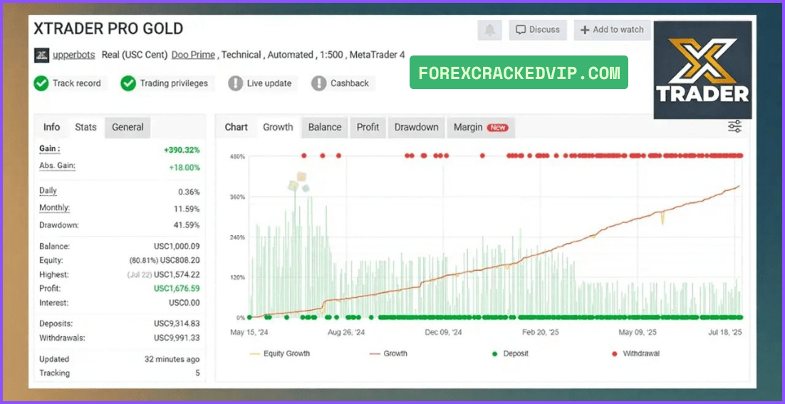Viewport: 785px width, 404px height.
Task: Click the Trading privileges badge label
Action: (x=174, y=83)
